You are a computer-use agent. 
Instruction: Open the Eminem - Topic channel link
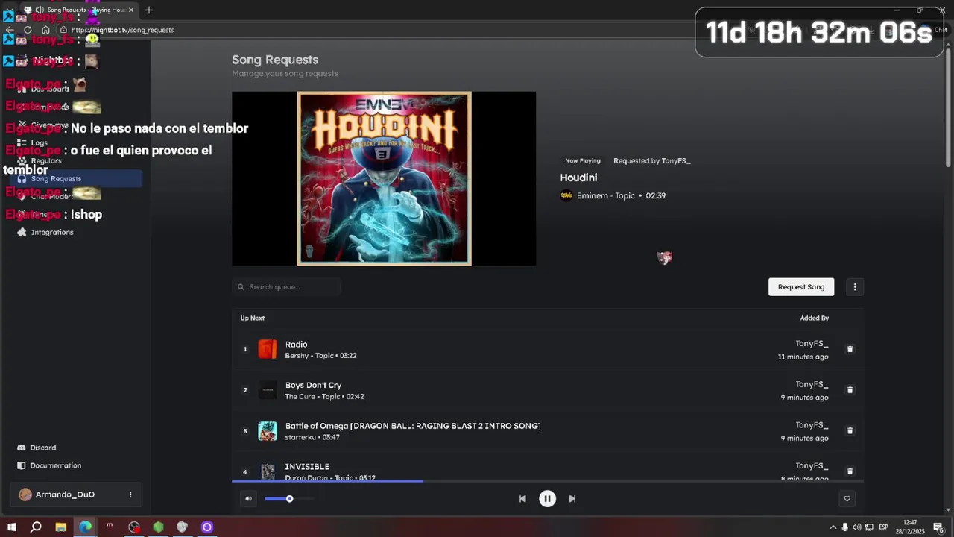coord(605,195)
